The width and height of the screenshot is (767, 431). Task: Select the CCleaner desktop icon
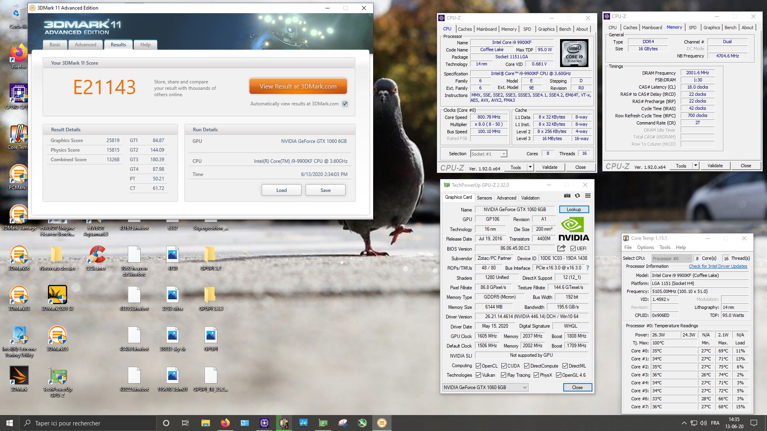(x=96, y=258)
